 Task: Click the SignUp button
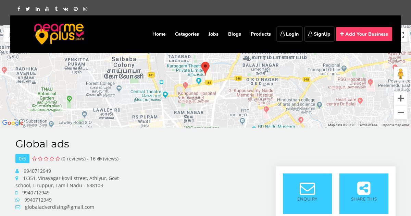tap(319, 34)
